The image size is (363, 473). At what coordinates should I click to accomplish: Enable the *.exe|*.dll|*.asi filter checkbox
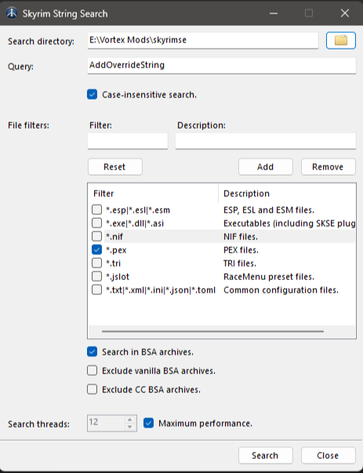coord(96,224)
